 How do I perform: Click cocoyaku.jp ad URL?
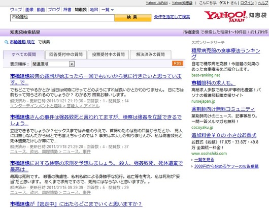203,127
